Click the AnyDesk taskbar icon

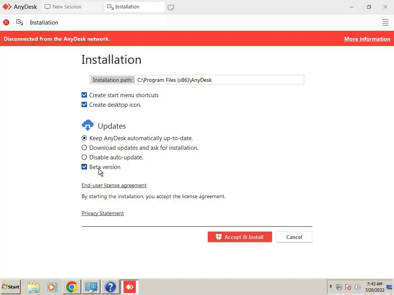click(x=130, y=287)
